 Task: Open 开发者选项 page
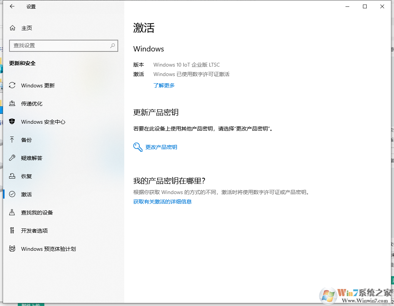point(34,231)
